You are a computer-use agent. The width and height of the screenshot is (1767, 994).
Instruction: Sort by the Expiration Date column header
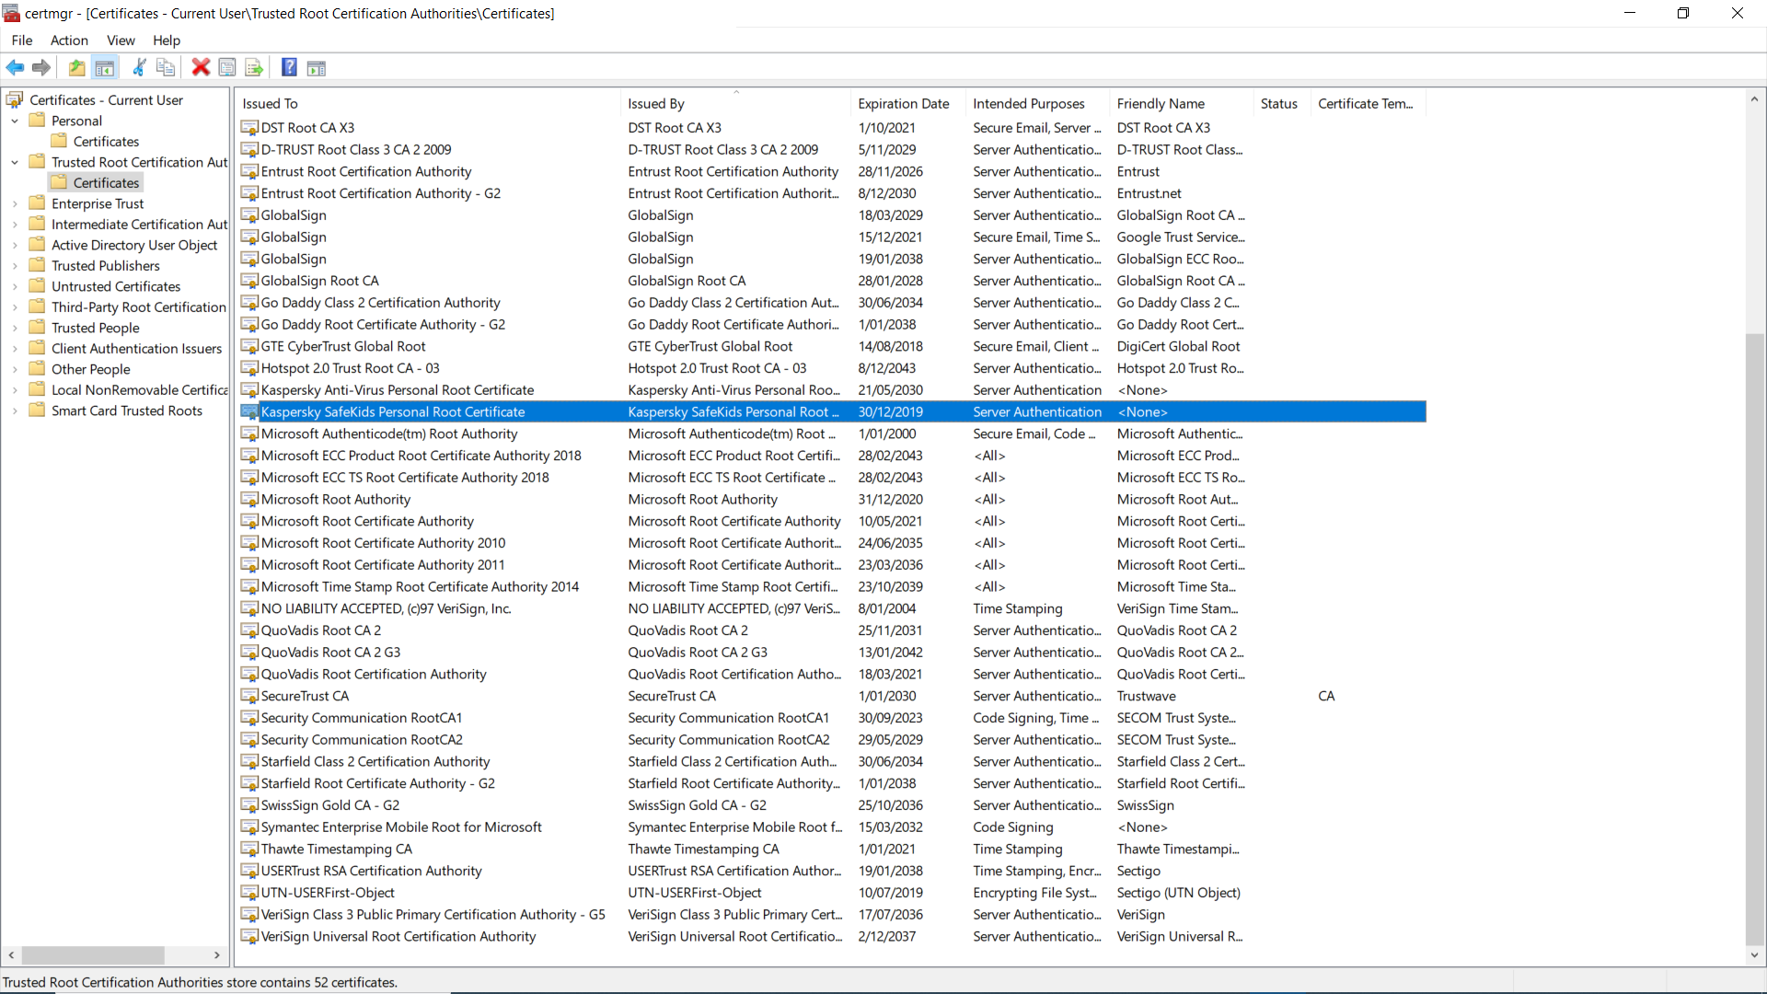pos(907,104)
